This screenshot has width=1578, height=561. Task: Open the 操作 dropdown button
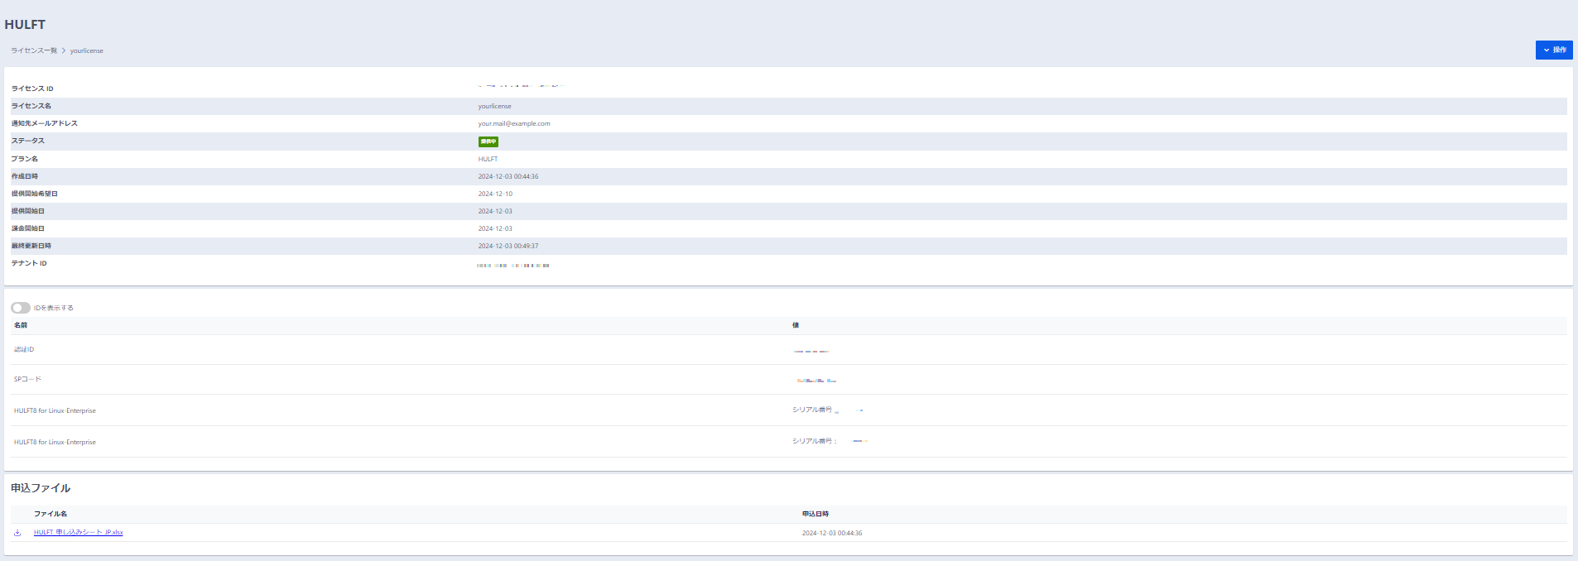[1554, 50]
